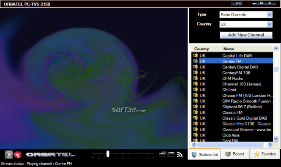Click the horizontal scroll right arrow

(x=270, y=145)
